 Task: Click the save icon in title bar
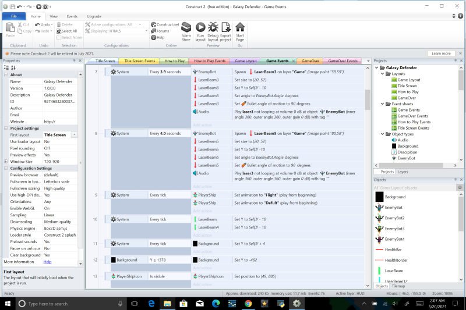click(x=13, y=6)
